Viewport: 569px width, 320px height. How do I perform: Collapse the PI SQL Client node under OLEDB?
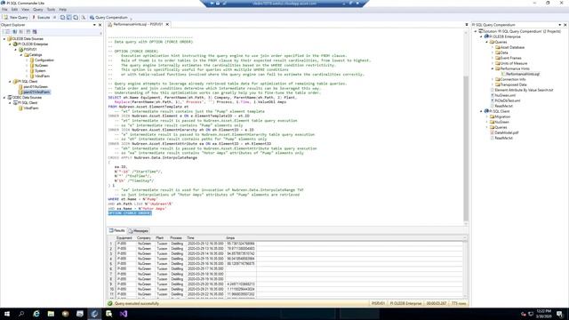tap(10, 82)
